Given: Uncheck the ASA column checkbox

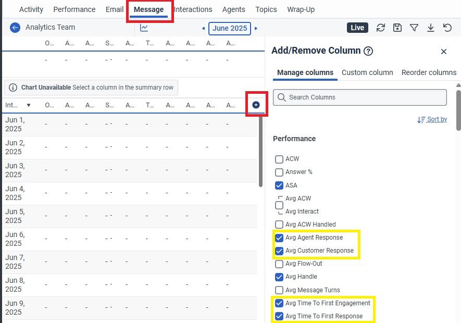Looking at the screenshot, I should click(x=279, y=185).
